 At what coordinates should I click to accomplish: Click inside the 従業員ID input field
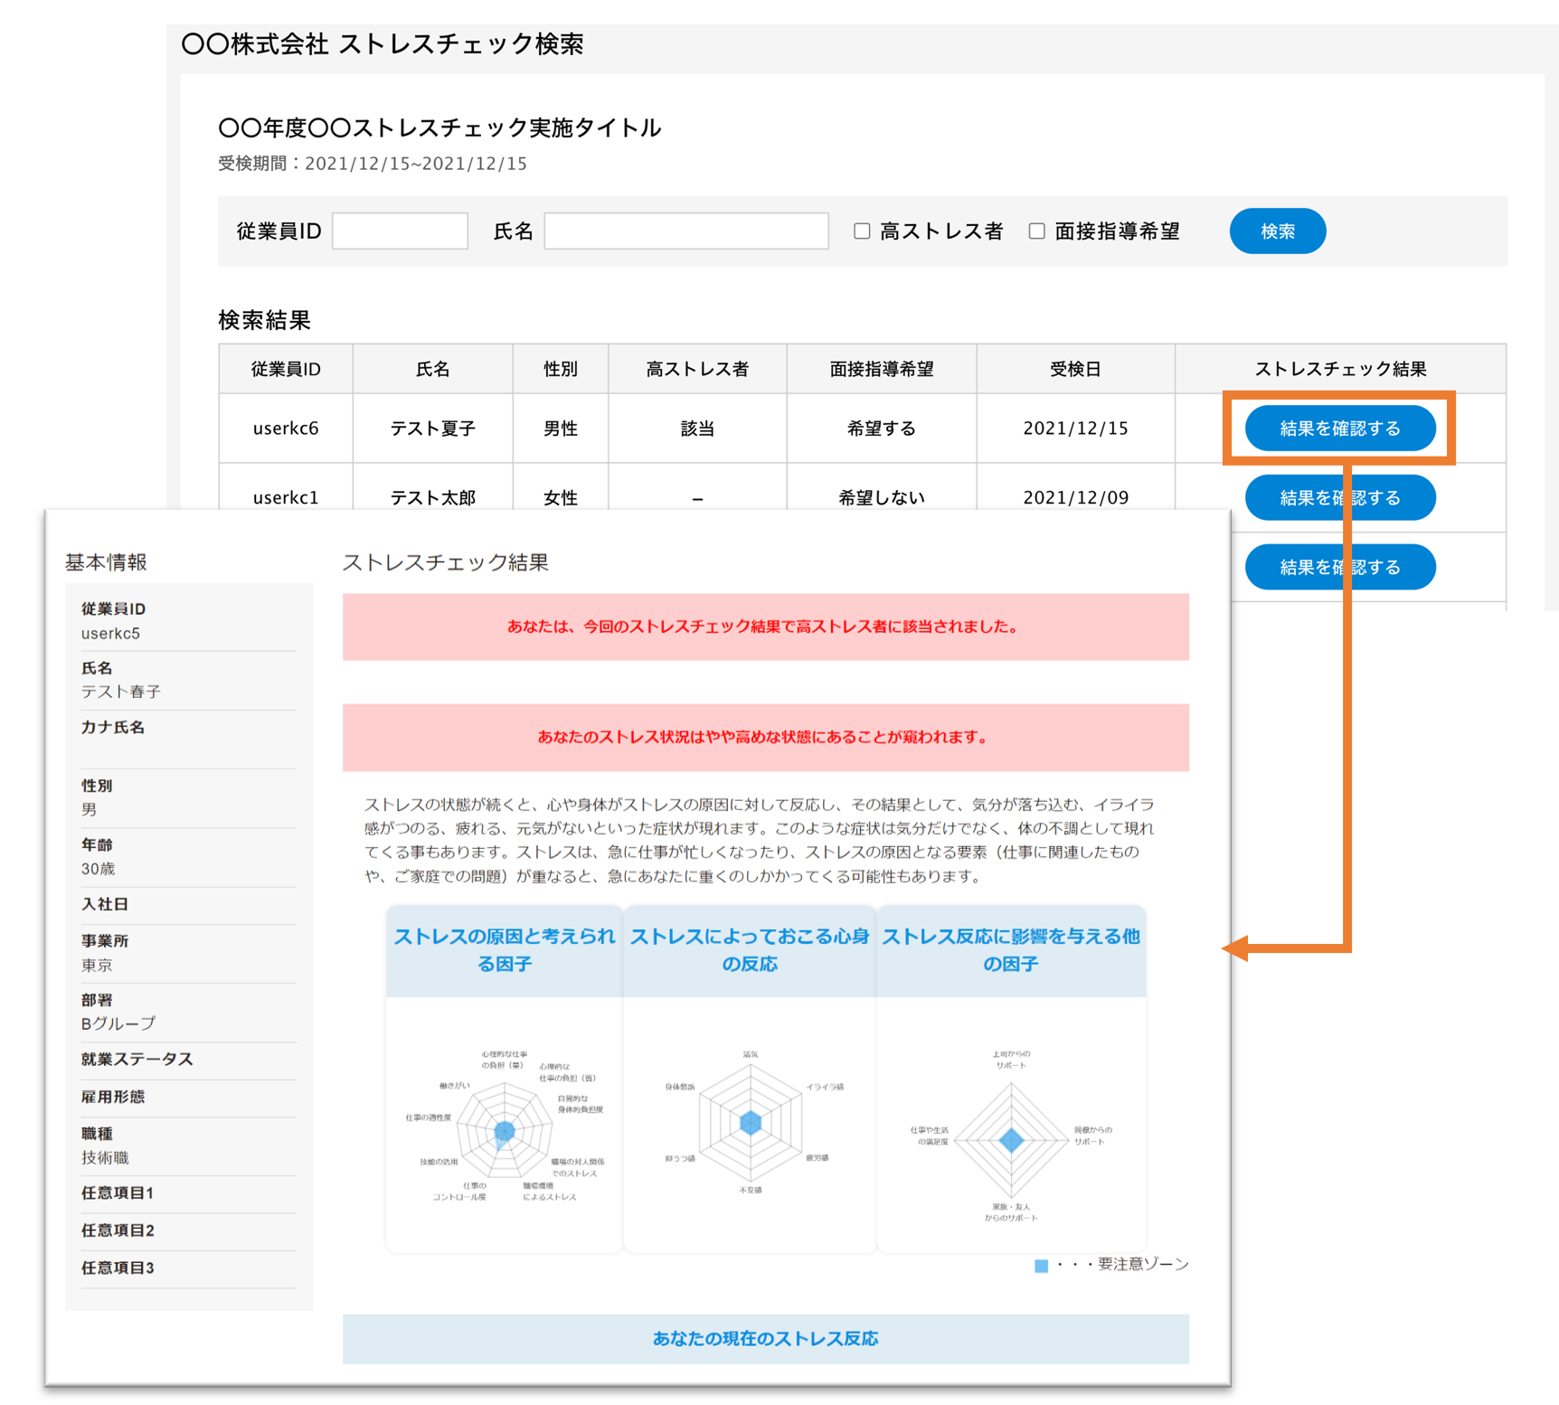click(399, 231)
